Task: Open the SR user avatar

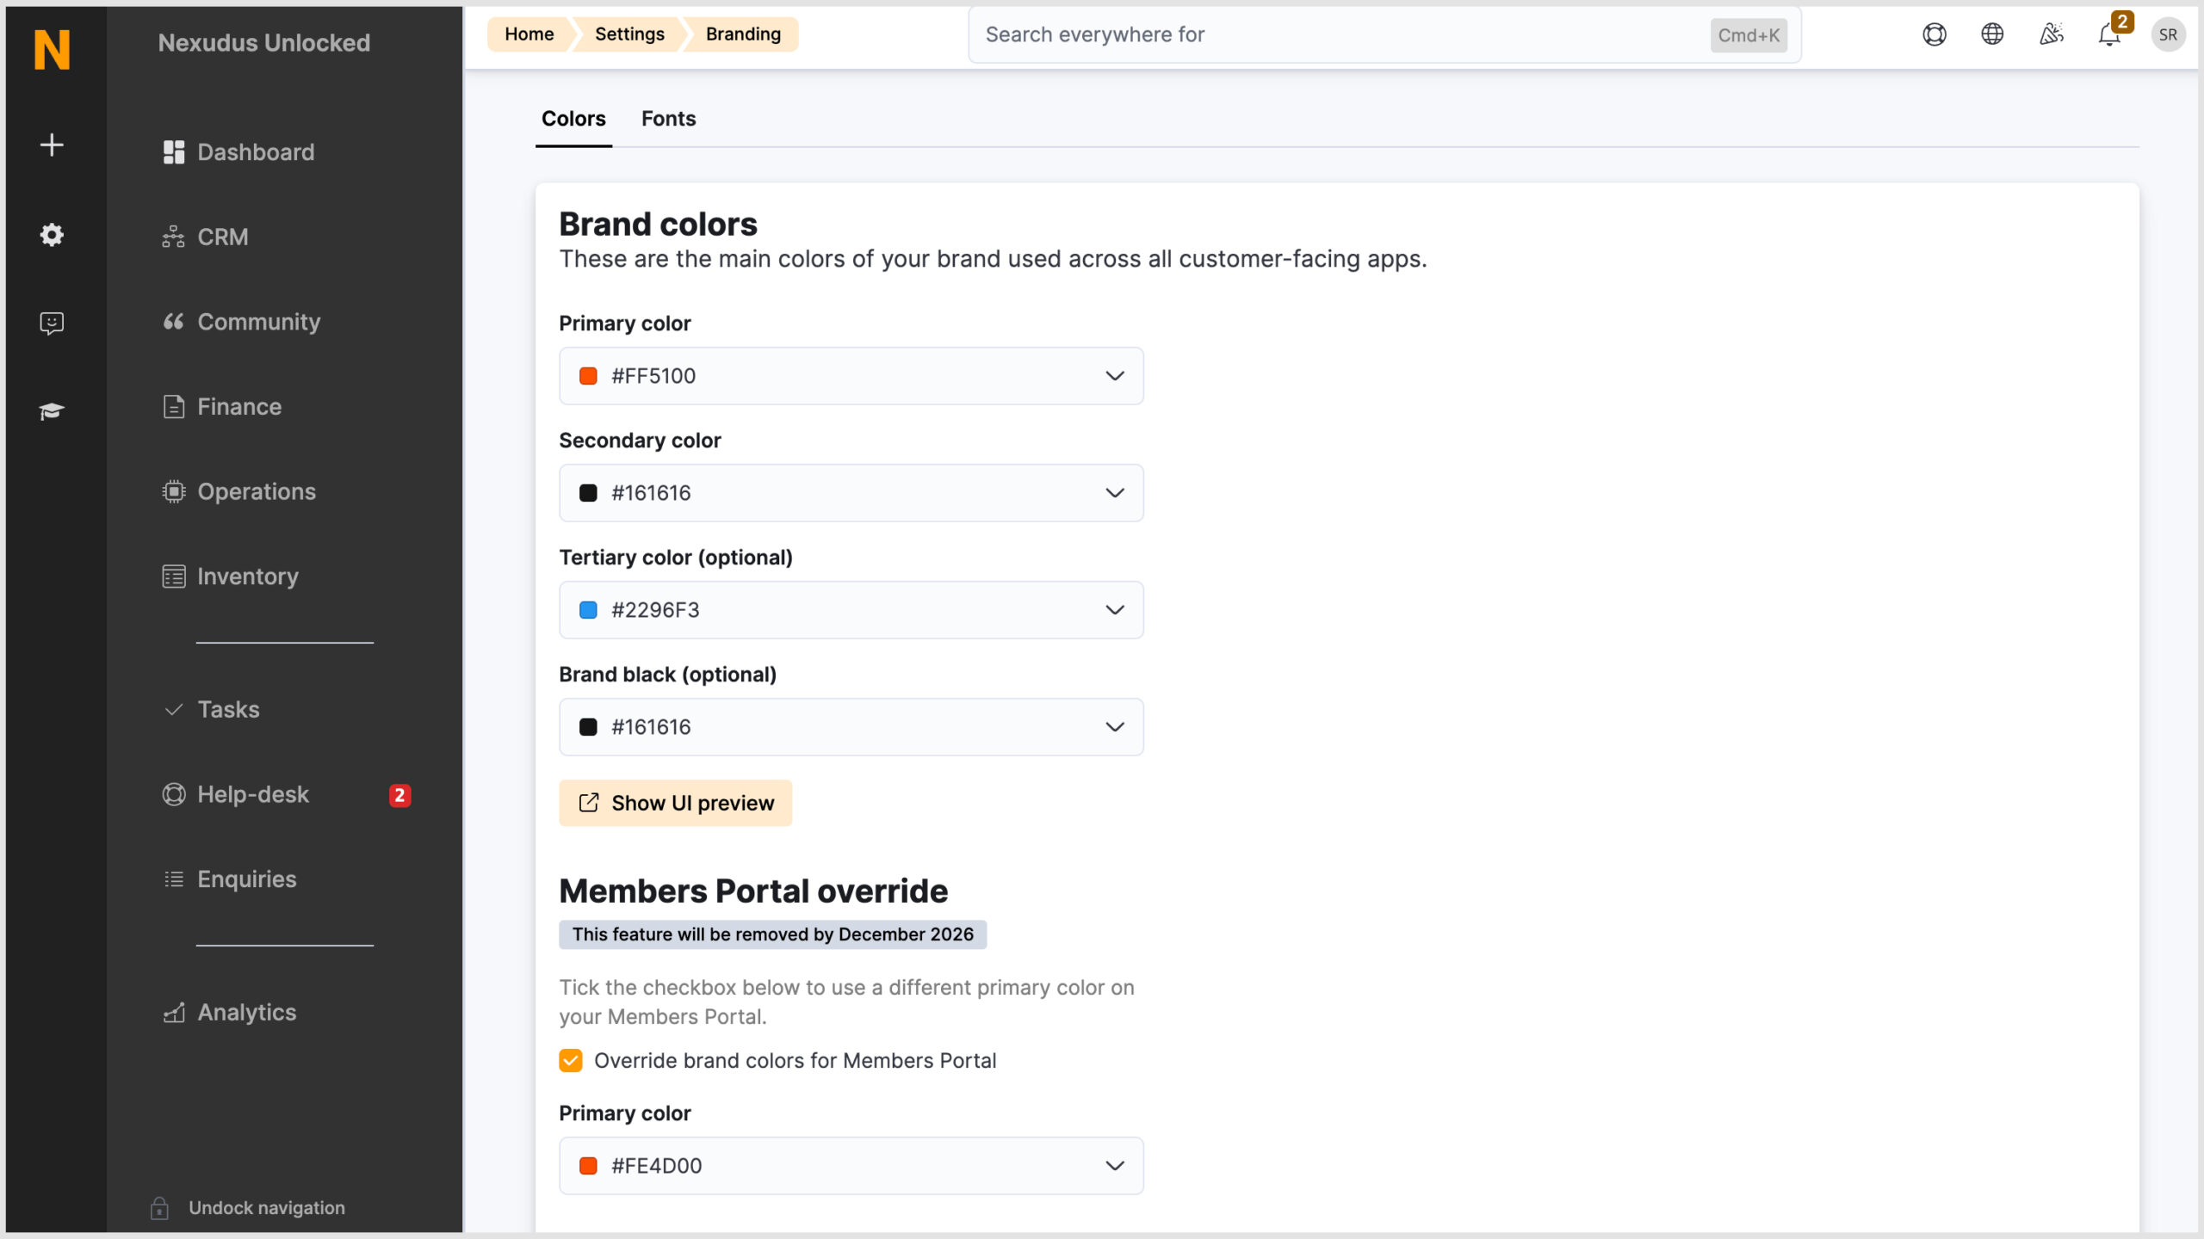Action: 2168,34
